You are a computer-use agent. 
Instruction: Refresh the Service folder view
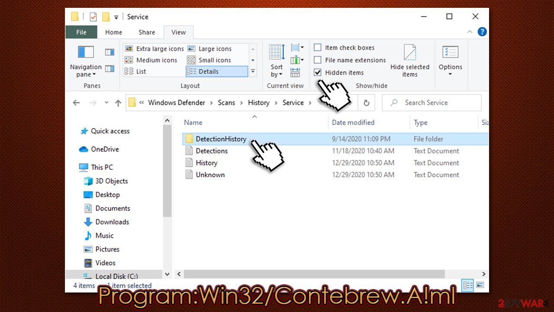click(x=366, y=103)
